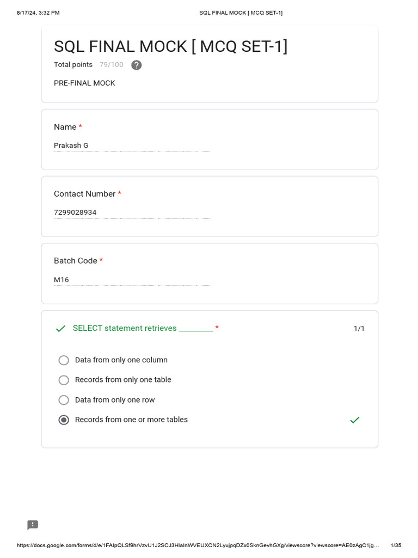Image resolution: width=418 pixels, height=558 pixels.
Task: Click the form title SQL FINAL MOCK
Action: pos(170,46)
